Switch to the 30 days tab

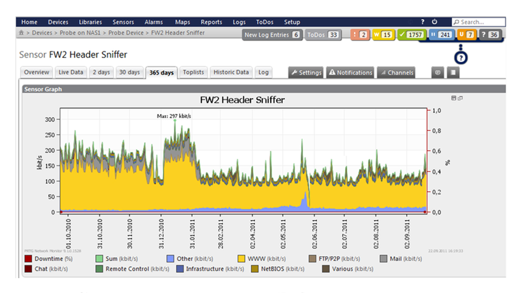click(129, 72)
